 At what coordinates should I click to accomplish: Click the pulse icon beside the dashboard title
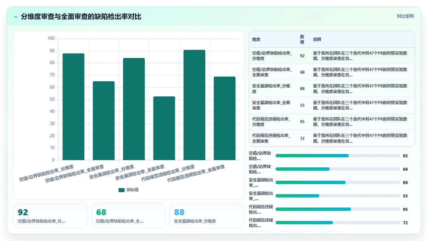[16, 16]
